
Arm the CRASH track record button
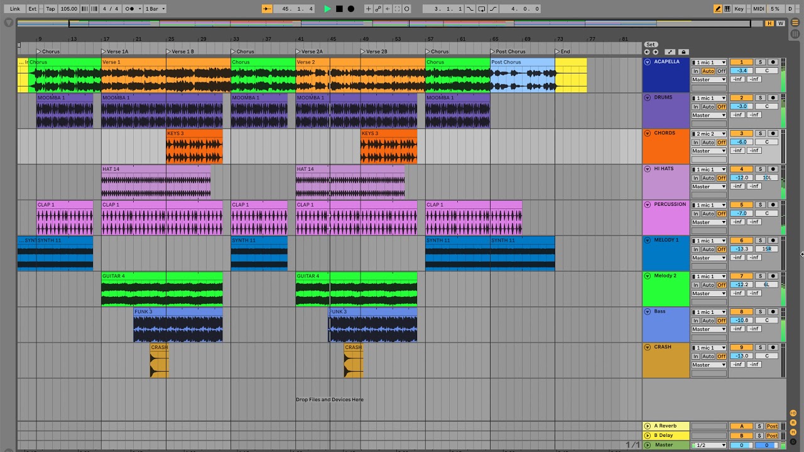click(x=773, y=347)
